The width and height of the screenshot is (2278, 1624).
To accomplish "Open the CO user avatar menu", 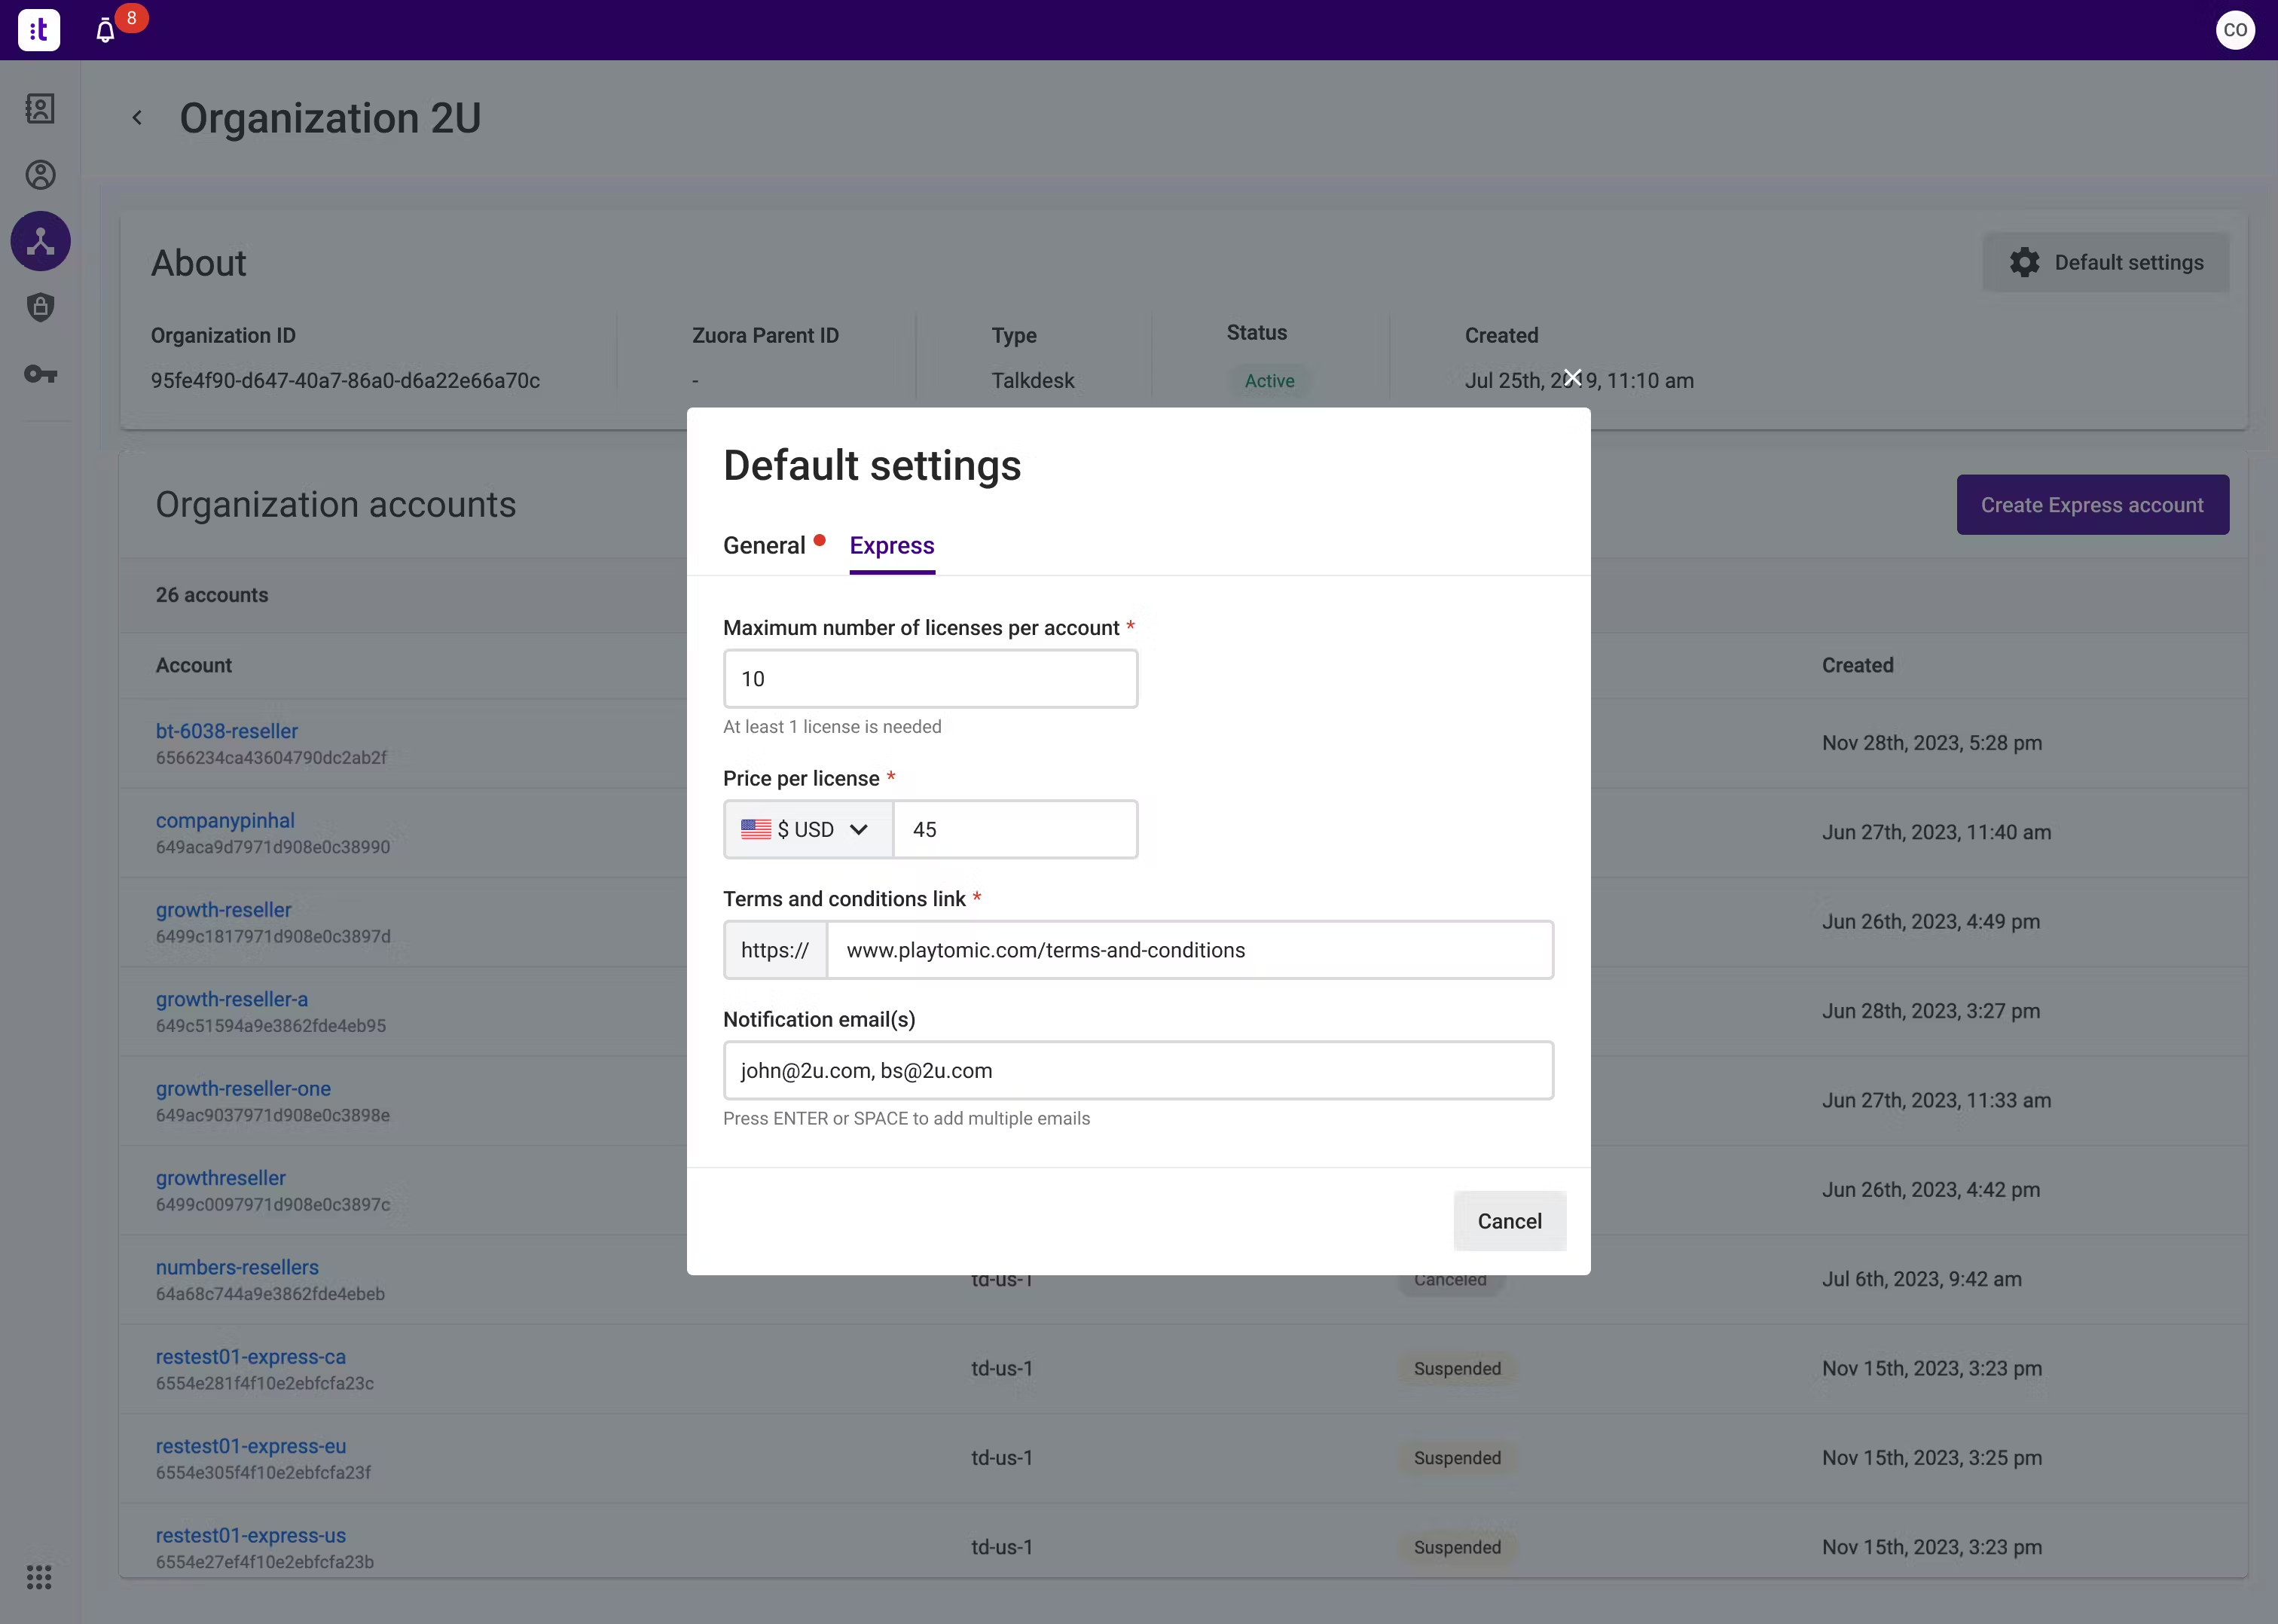I will coord(2235,30).
